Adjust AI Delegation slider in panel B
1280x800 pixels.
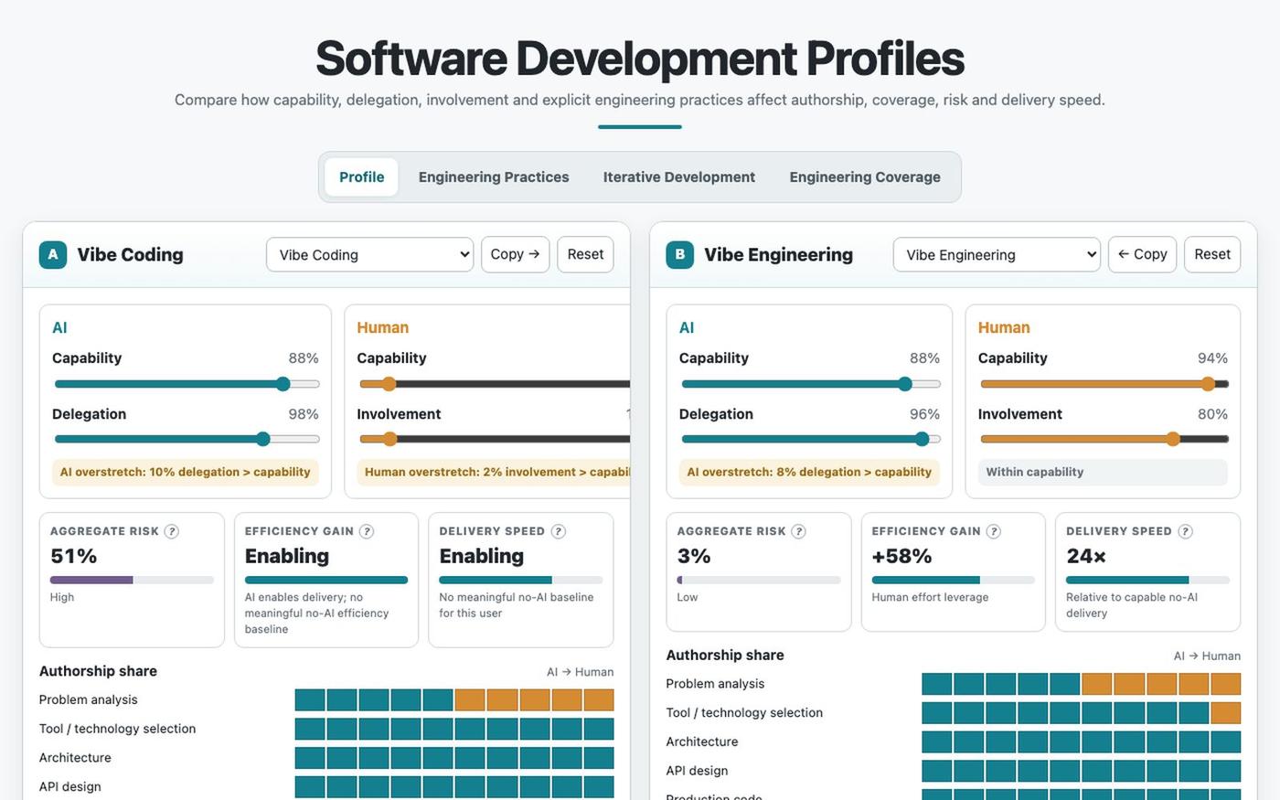(811, 439)
